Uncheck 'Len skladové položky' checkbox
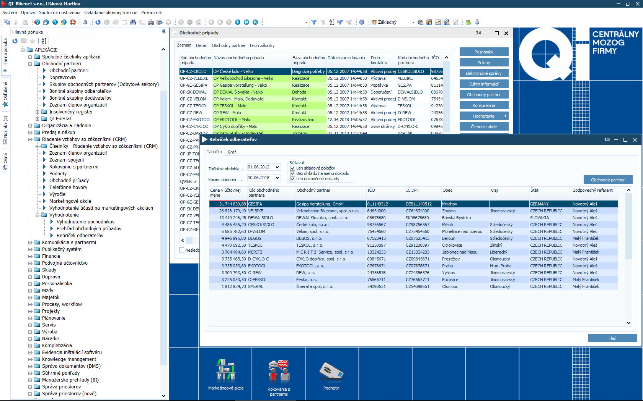Viewport: 643px width, 401px height. (x=293, y=168)
